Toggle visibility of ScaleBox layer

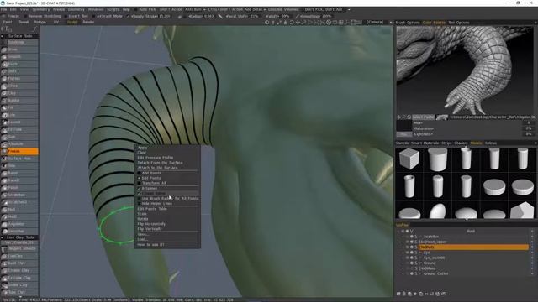pos(407,237)
